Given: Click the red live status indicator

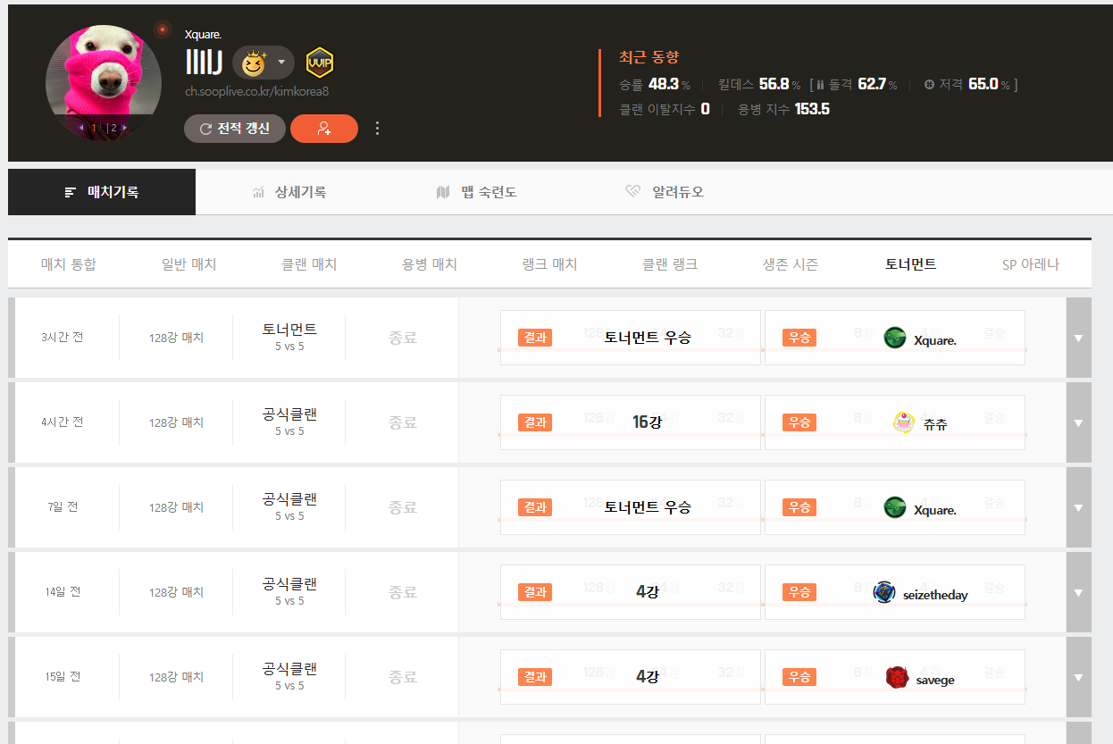Looking at the screenshot, I should click(163, 29).
